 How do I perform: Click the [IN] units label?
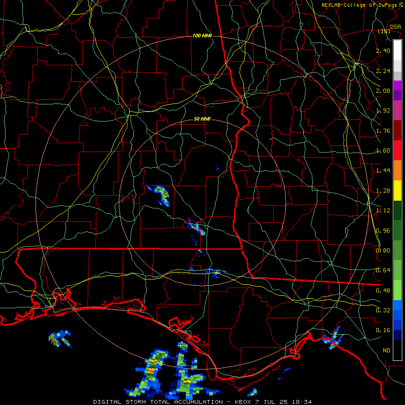tap(384, 31)
